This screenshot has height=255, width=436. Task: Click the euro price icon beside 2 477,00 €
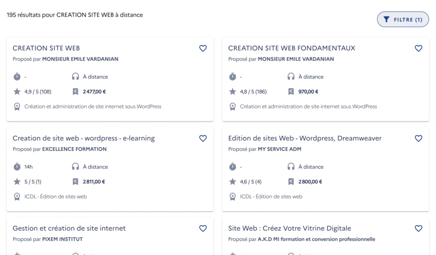click(x=75, y=92)
